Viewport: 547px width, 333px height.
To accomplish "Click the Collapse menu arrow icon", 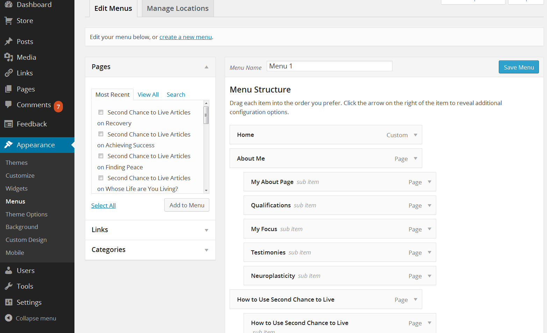I will pyautogui.click(x=8, y=318).
